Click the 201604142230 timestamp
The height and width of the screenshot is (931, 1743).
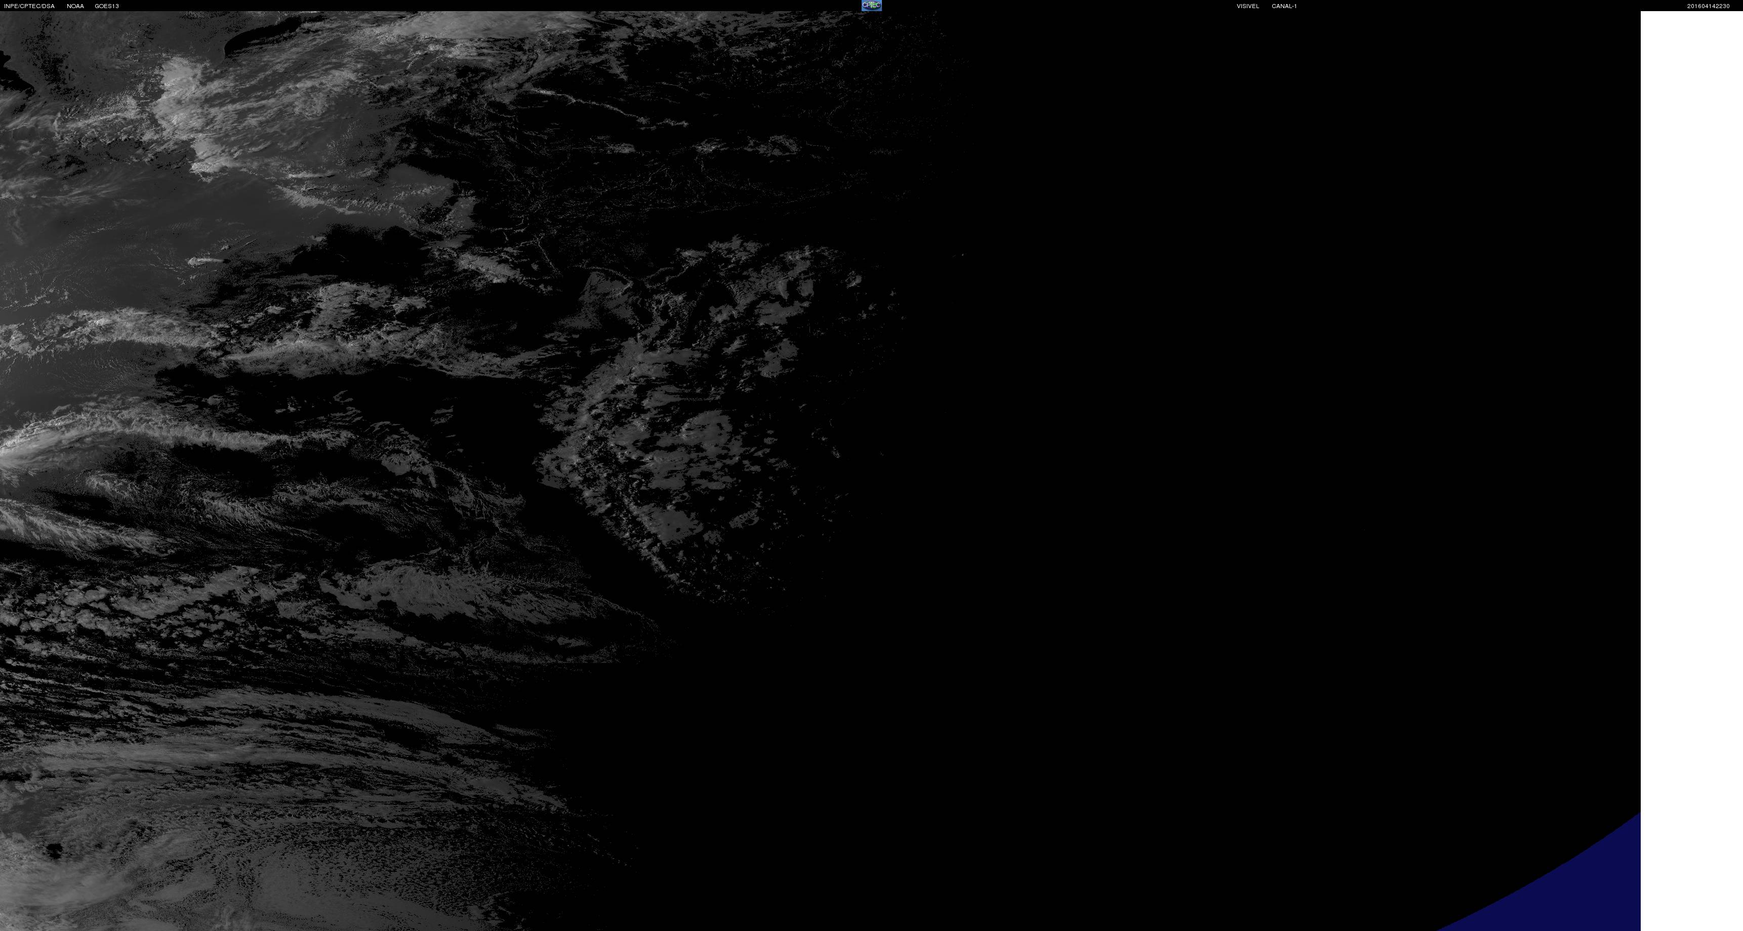tap(1708, 6)
